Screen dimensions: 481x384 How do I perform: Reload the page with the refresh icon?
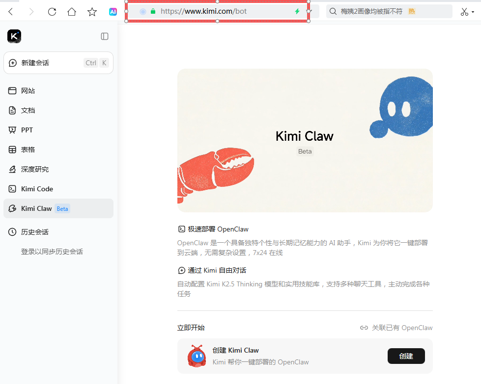(x=52, y=12)
